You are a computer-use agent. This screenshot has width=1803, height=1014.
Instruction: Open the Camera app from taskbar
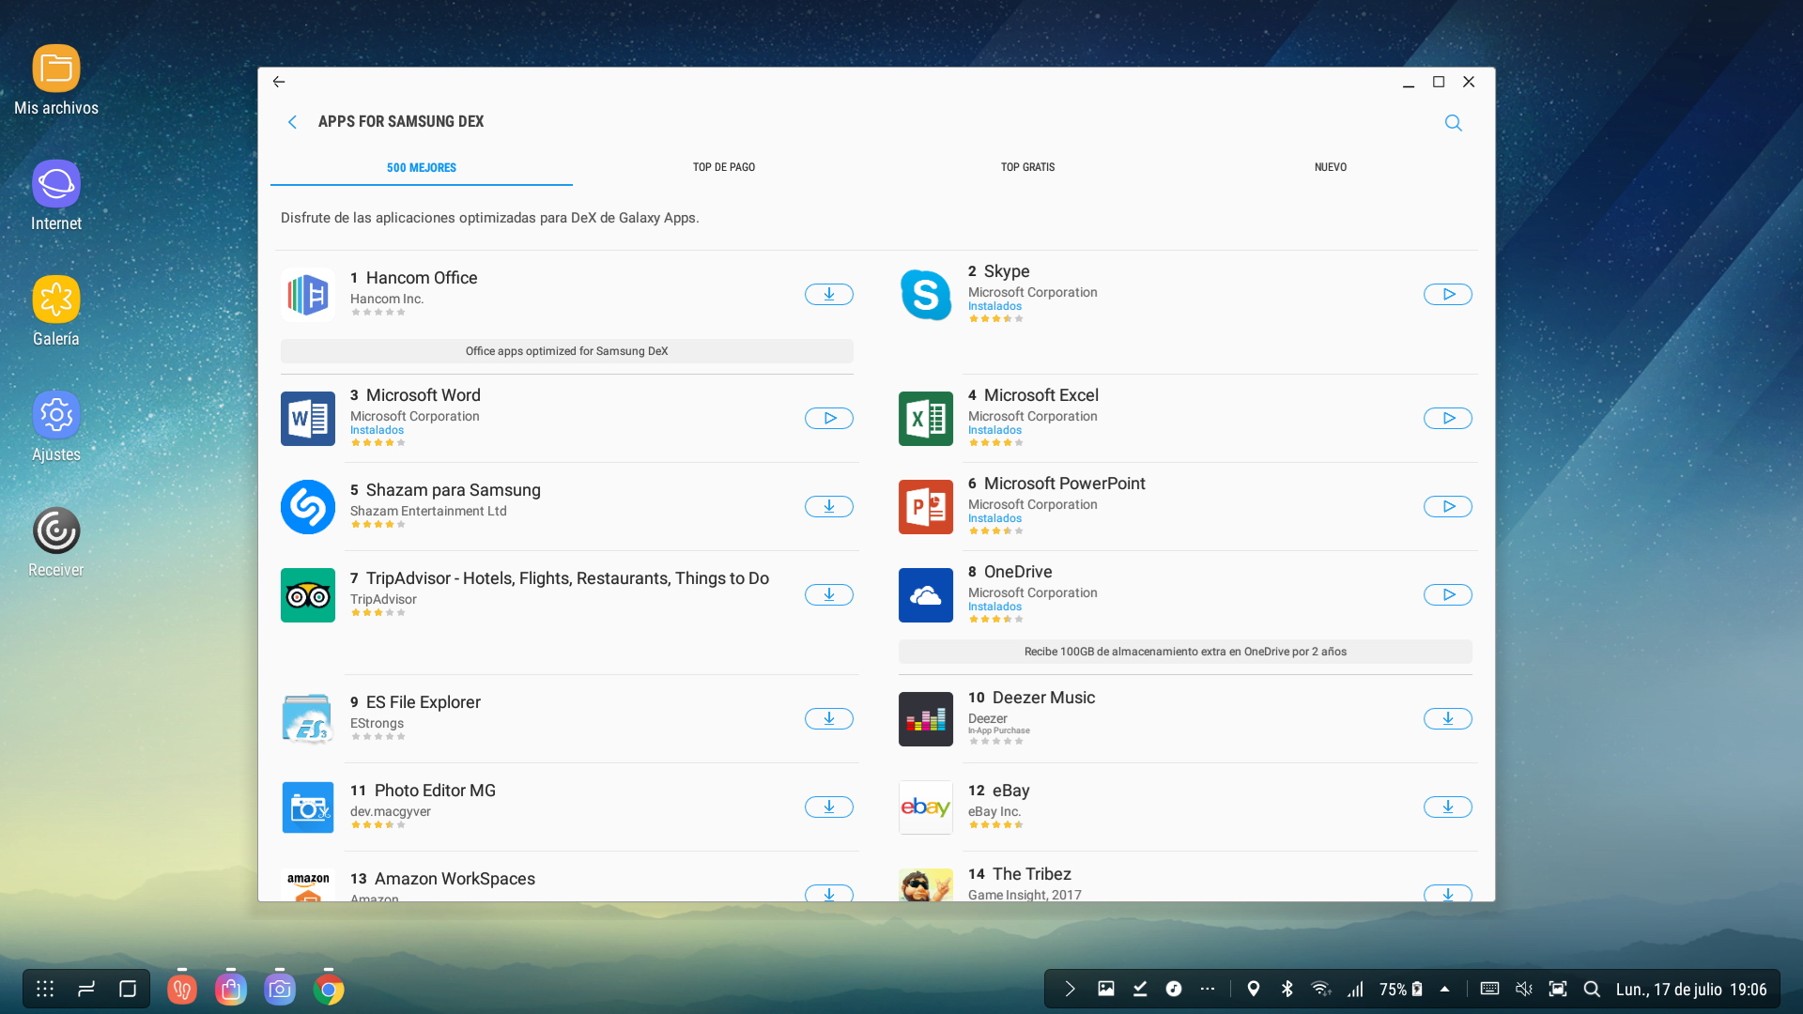point(280,990)
